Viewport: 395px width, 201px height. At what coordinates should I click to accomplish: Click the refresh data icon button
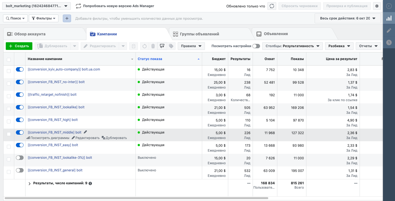pos(272,6)
